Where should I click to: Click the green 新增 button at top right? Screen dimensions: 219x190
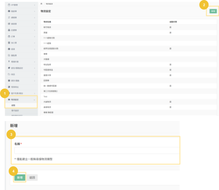pyautogui.click(x=213, y=11)
